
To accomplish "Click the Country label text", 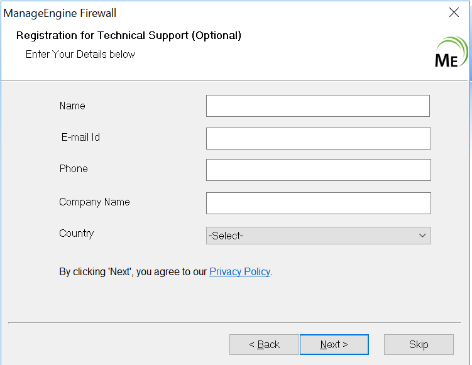I will coord(76,234).
